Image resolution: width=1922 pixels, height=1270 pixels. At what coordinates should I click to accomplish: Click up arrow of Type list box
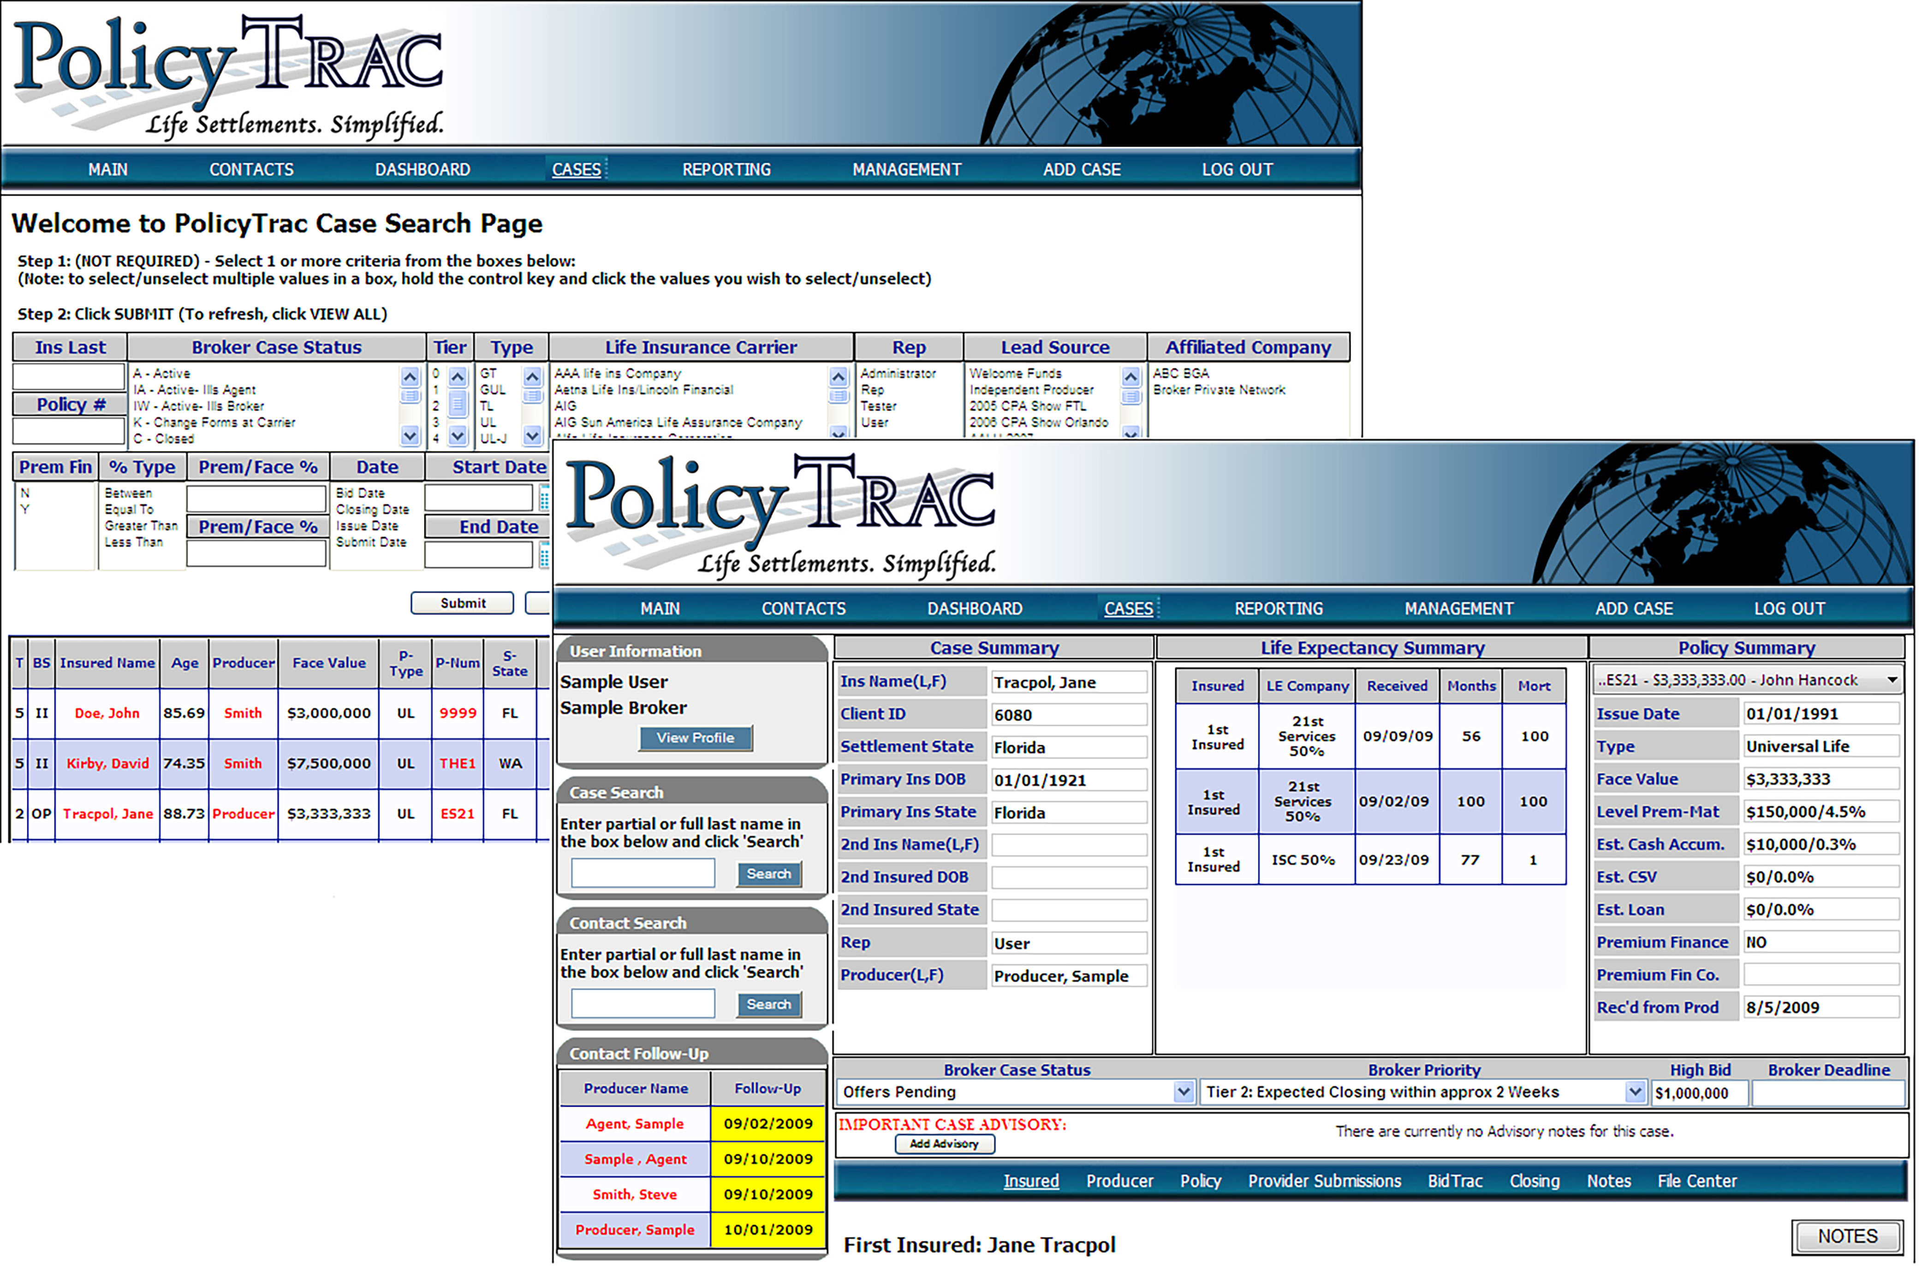click(532, 377)
